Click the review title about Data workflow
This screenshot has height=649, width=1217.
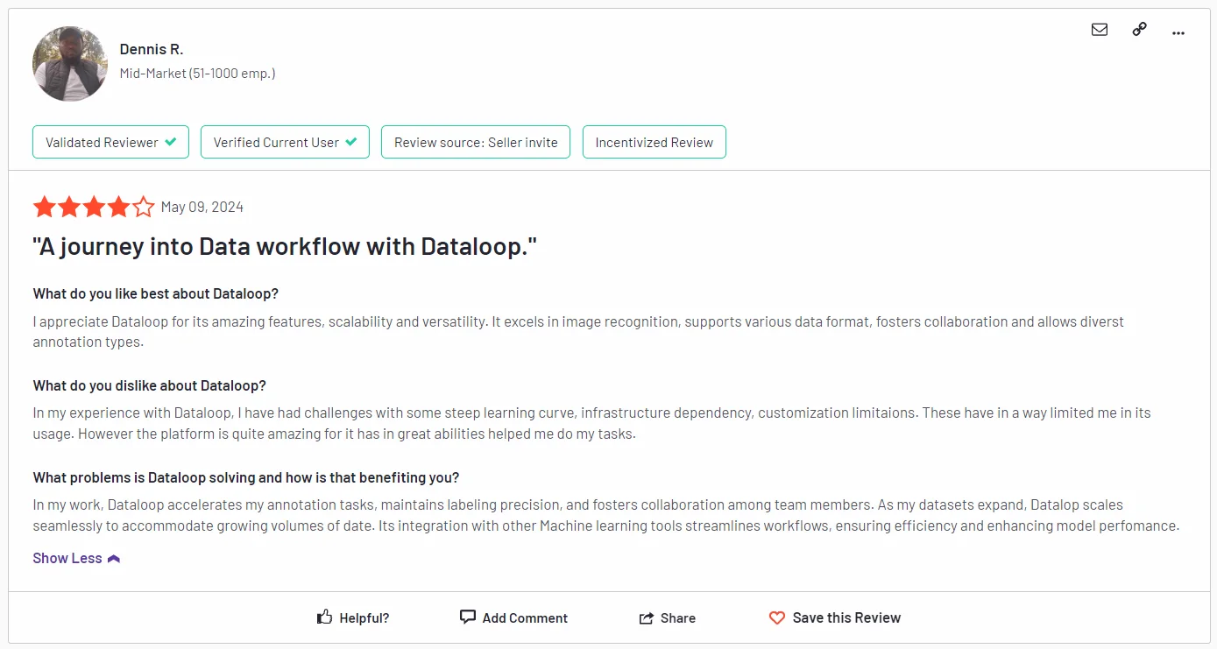pyautogui.click(x=285, y=247)
